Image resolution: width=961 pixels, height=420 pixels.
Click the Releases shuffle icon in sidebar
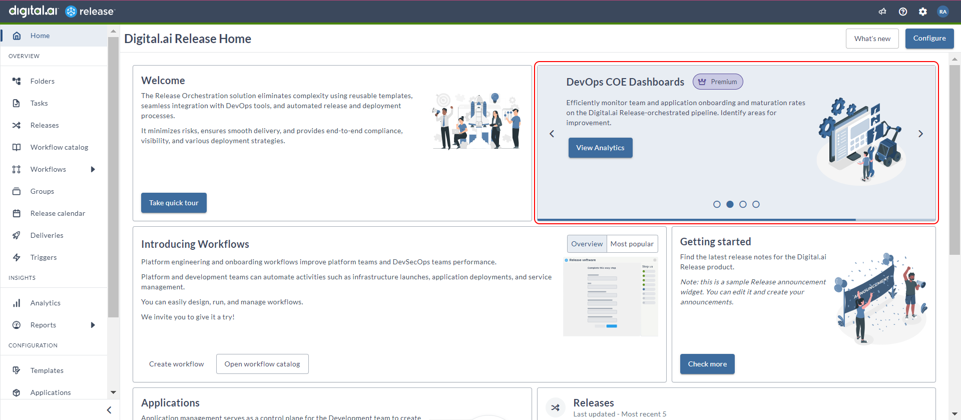pyautogui.click(x=17, y=125)
